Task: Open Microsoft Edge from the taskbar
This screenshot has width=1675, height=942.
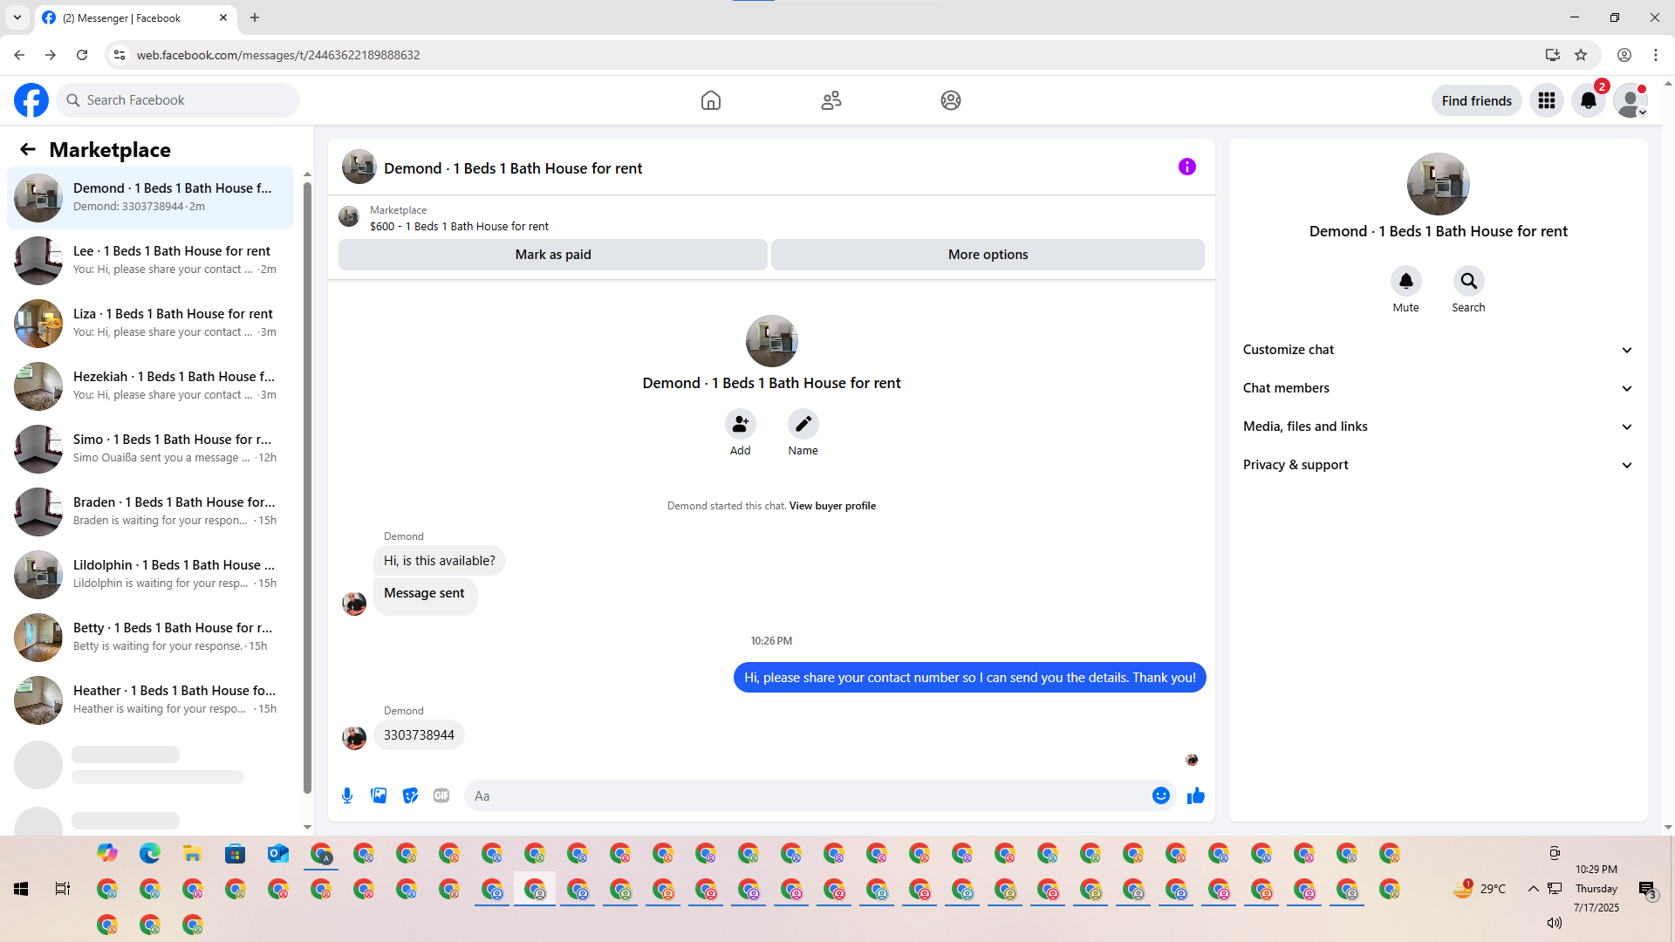Action: coord(150,853)
